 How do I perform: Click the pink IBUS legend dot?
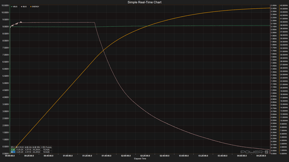21,7
